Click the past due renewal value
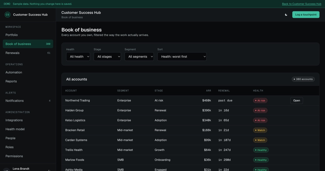This screenshot has width=325, height=171. (x=225, y=100)
